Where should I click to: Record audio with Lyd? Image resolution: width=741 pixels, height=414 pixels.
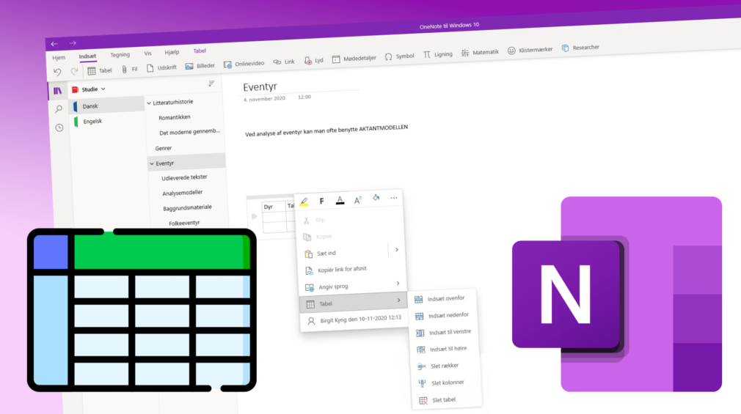click(314, 60)
